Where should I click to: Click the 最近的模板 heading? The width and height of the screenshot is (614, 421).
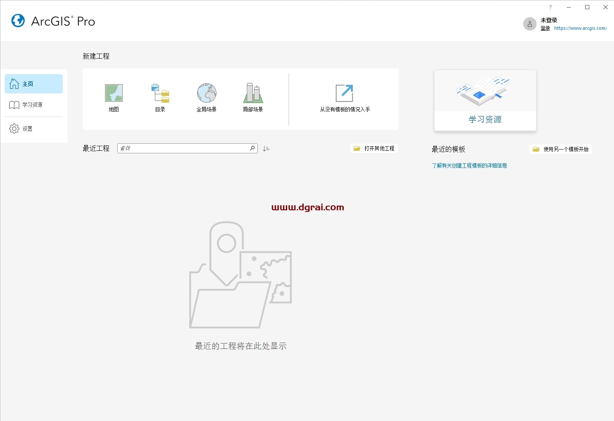(x=448, y=149)
